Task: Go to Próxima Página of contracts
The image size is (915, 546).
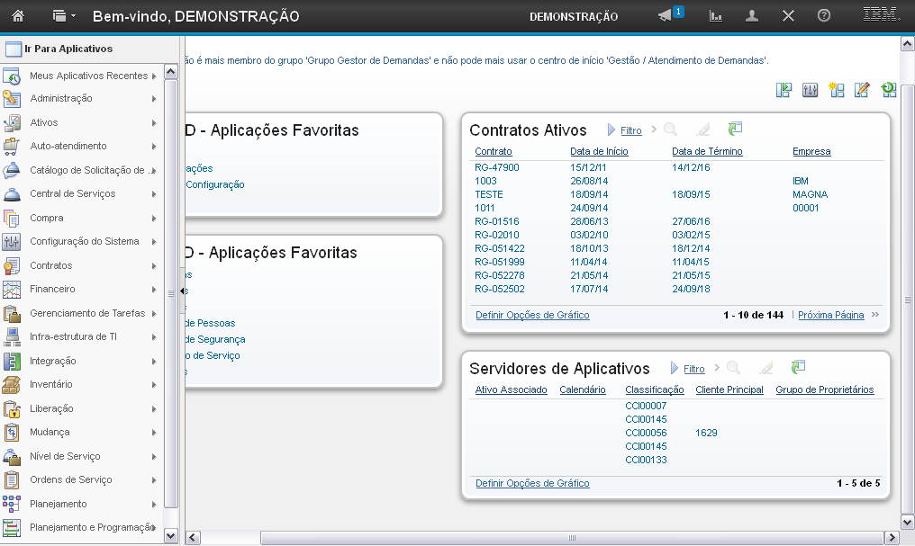Action: [830, 316]
